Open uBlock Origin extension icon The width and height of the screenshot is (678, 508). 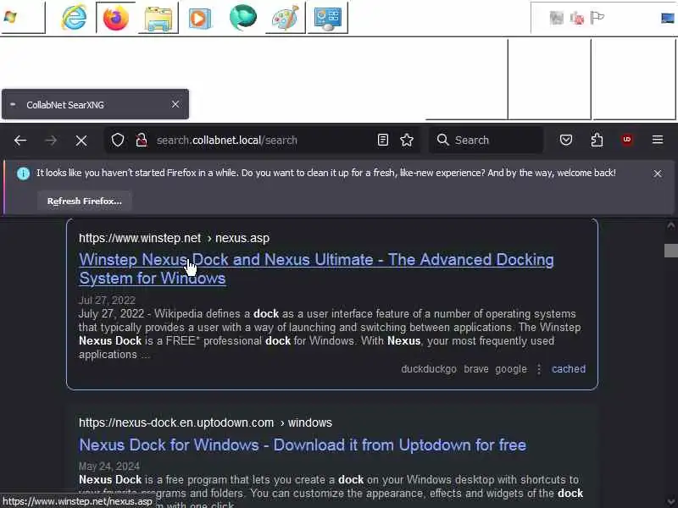click(x=627, y=140)
